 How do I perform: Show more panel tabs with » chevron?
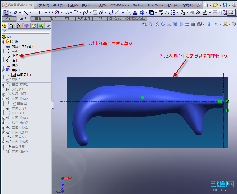pos(48,25)
